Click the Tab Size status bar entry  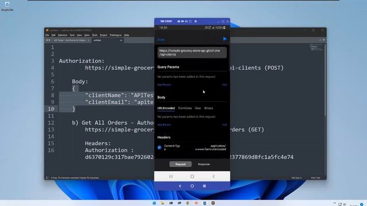pos(296,178)
